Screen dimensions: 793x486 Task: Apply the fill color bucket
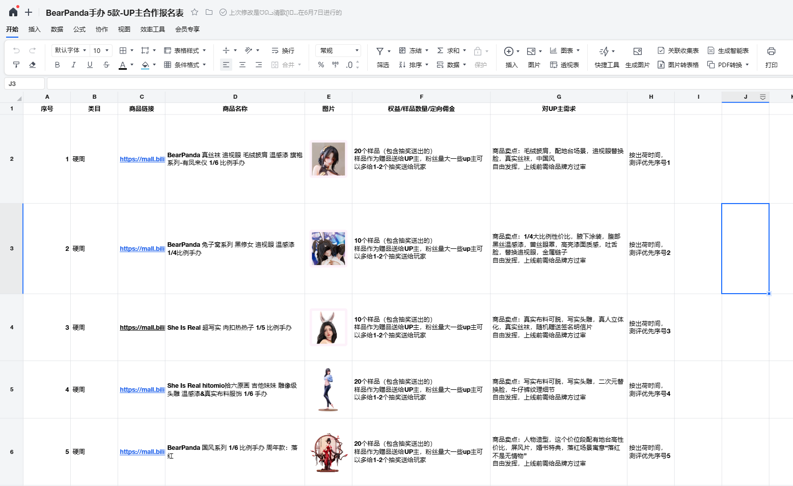point(145,65)
